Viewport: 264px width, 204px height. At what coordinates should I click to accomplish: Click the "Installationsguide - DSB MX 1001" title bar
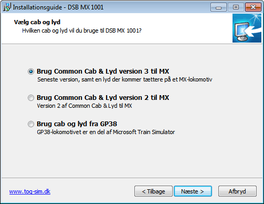pos(58,7)
